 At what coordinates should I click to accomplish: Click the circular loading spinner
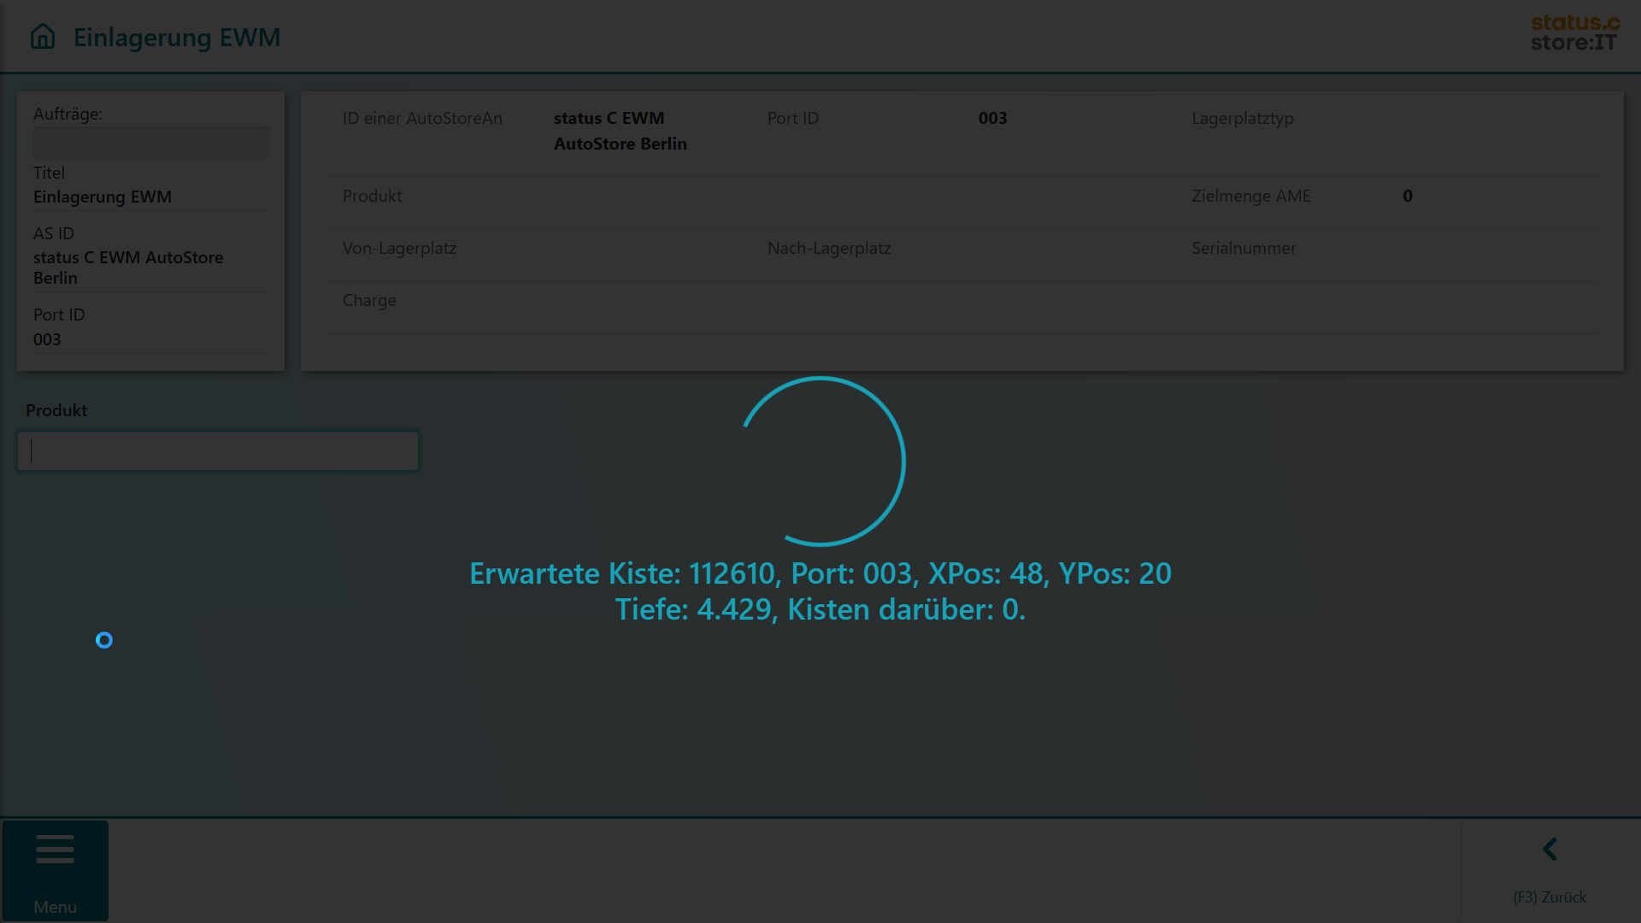(820, 461)
